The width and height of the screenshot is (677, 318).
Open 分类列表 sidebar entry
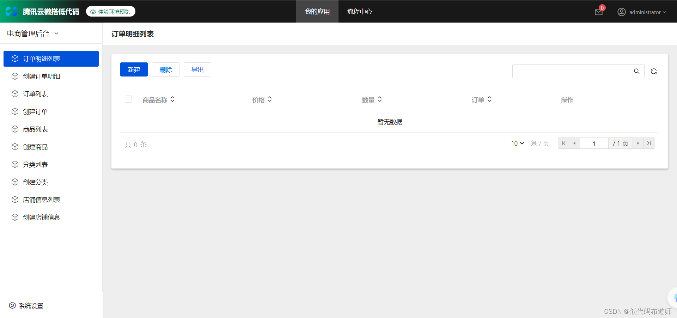pyautogui.click(x=51, y=164)
